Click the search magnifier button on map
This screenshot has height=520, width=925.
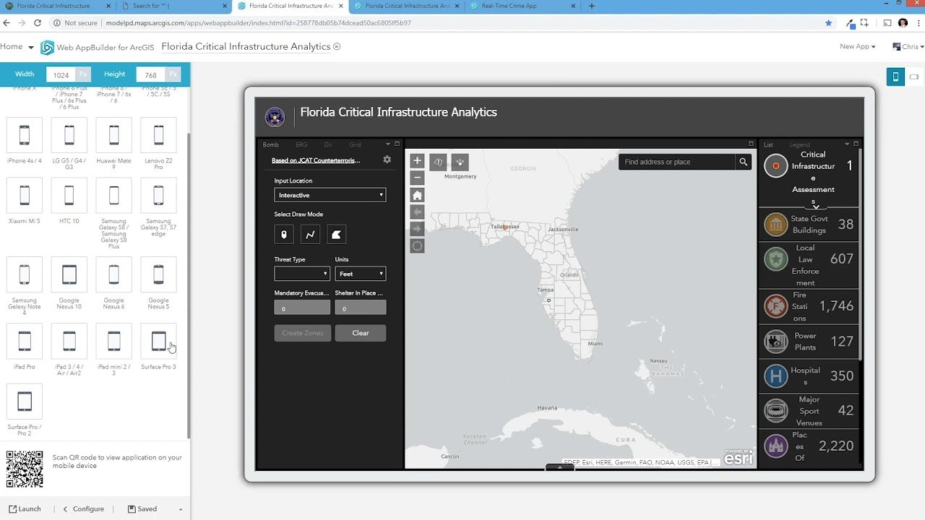pyautogui.click(x=743, y=162)
